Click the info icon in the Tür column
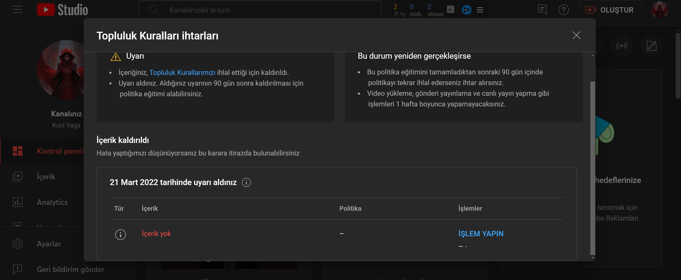681x280 pixels. [120, 234]
